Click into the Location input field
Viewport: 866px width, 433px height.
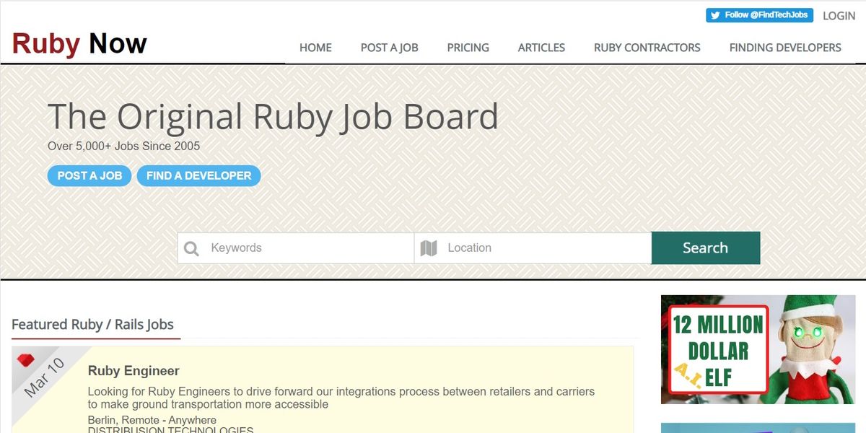tap(546, 248)
